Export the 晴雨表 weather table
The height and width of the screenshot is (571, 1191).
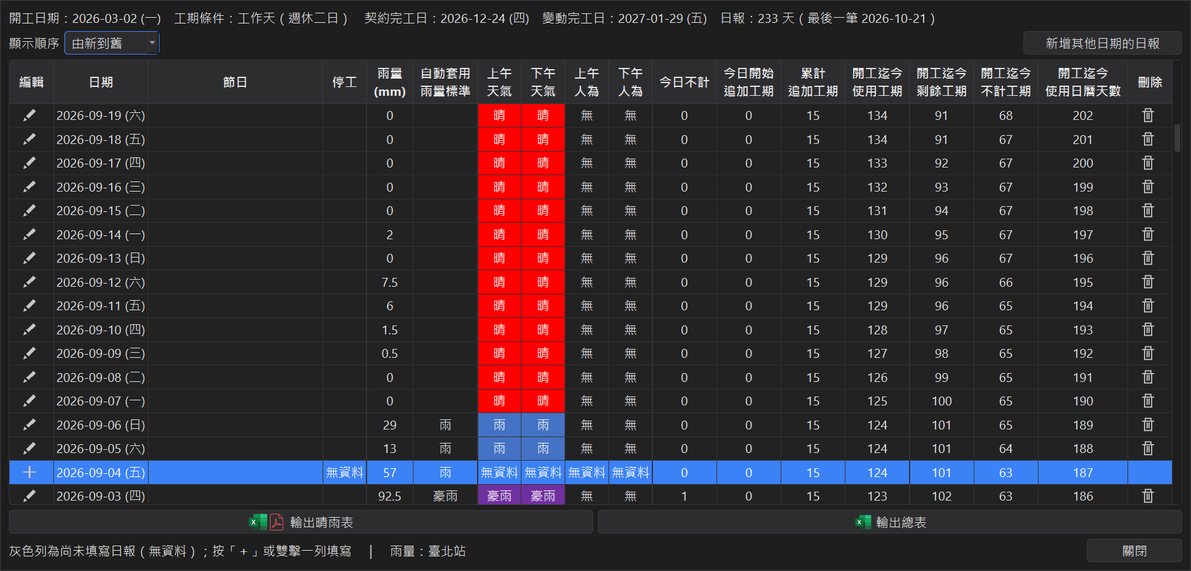[x=301, y=522]
